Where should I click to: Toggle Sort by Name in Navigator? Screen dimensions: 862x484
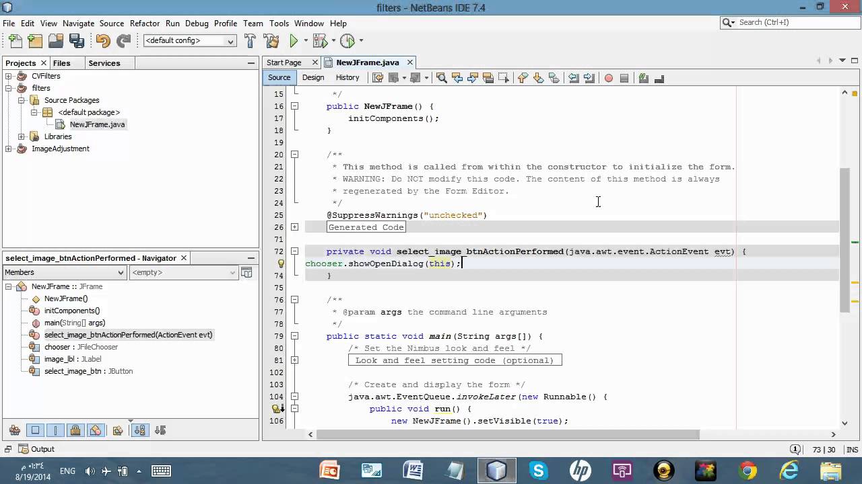point(140,430)
